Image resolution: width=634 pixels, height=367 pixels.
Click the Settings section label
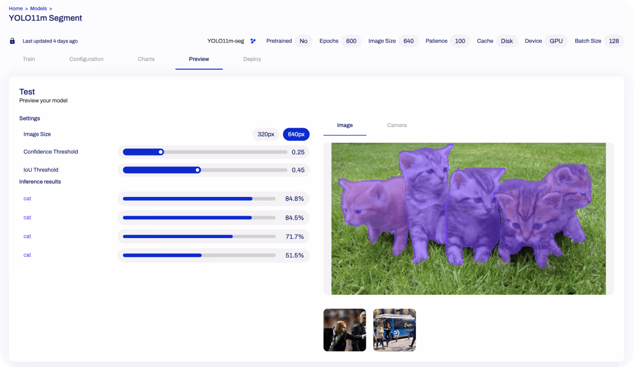click(x=30, y=119)
